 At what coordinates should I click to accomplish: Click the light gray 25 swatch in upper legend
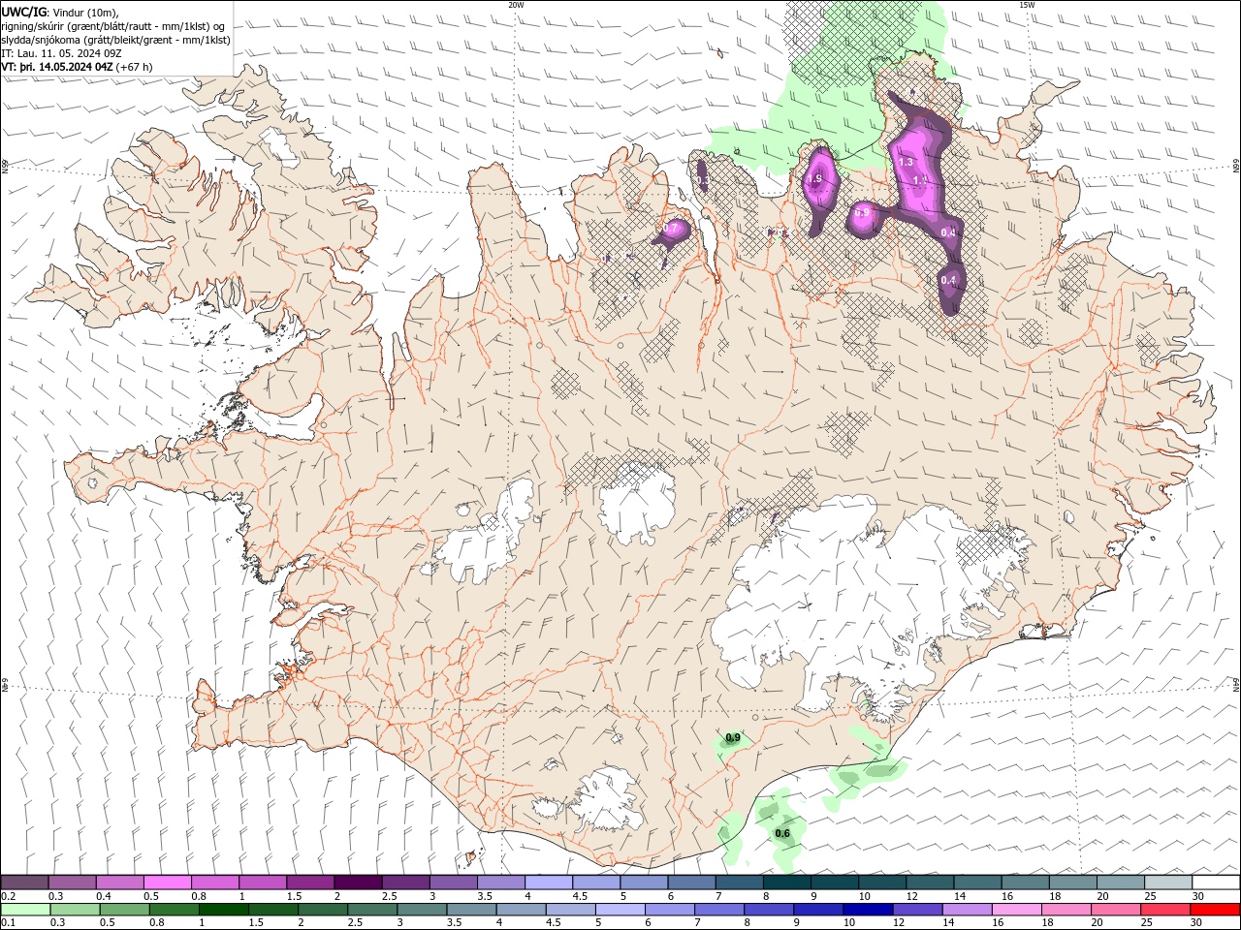pyautogui.click(x=1167, y=883)
